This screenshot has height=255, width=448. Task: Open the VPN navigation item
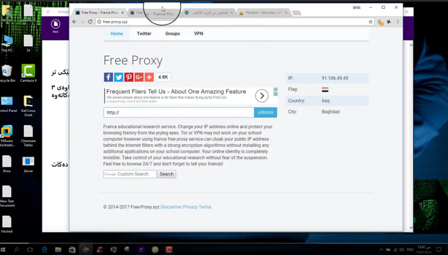click(x=198, y=34)
